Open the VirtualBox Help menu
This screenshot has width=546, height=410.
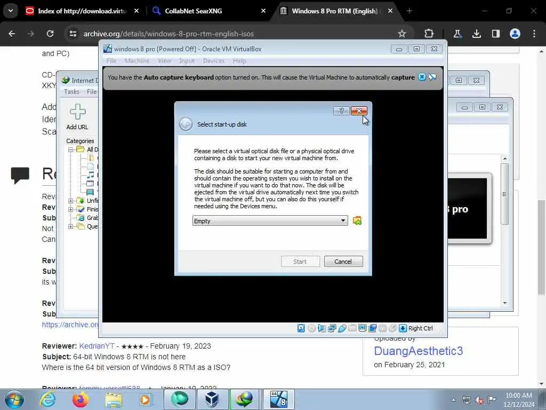click(x=239, y=61)
